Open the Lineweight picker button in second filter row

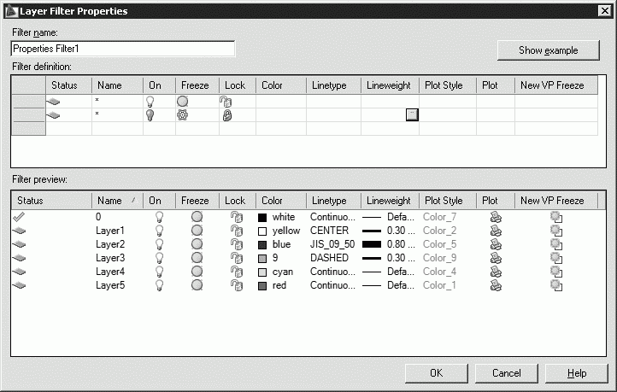412,115
